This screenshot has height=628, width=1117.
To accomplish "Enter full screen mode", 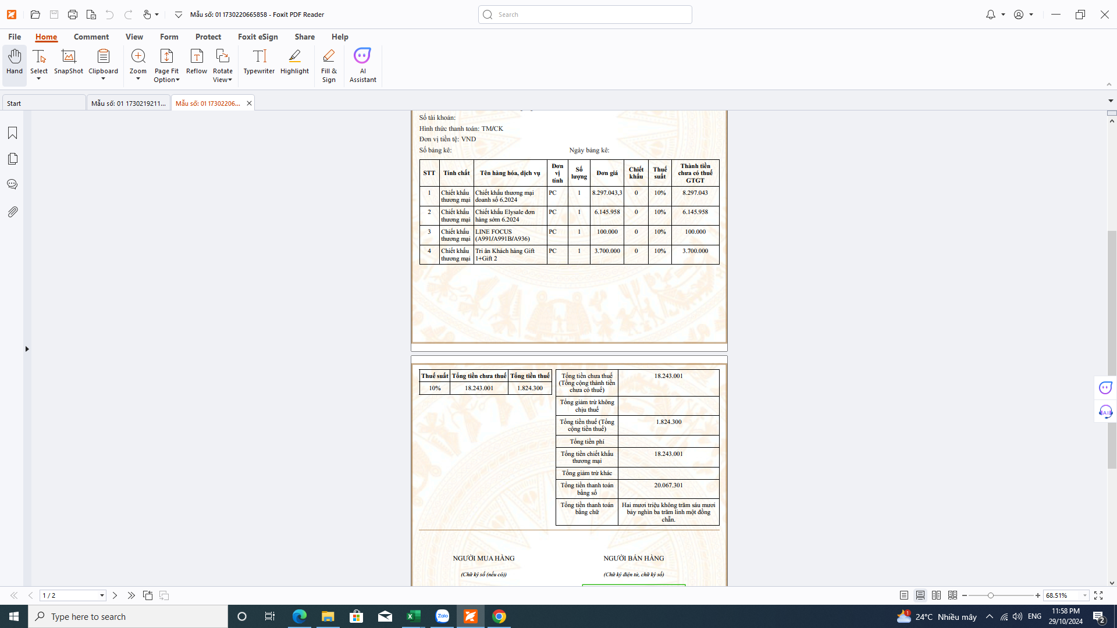I will (x=1098, y=595).
